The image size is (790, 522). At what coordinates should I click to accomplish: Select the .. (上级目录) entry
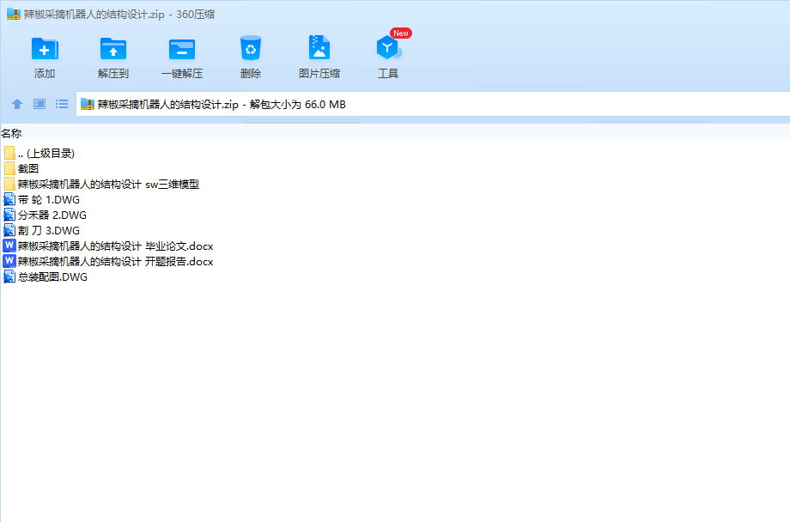click(46, 153)
